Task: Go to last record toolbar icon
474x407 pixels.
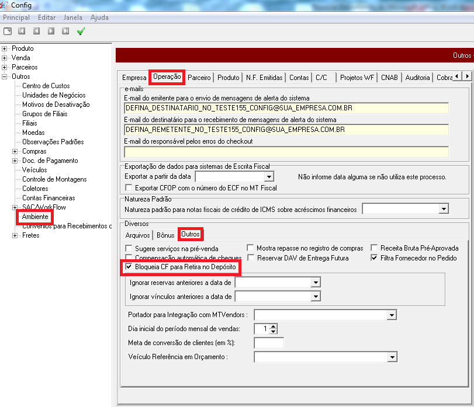Action: click(x=65, y=31)
